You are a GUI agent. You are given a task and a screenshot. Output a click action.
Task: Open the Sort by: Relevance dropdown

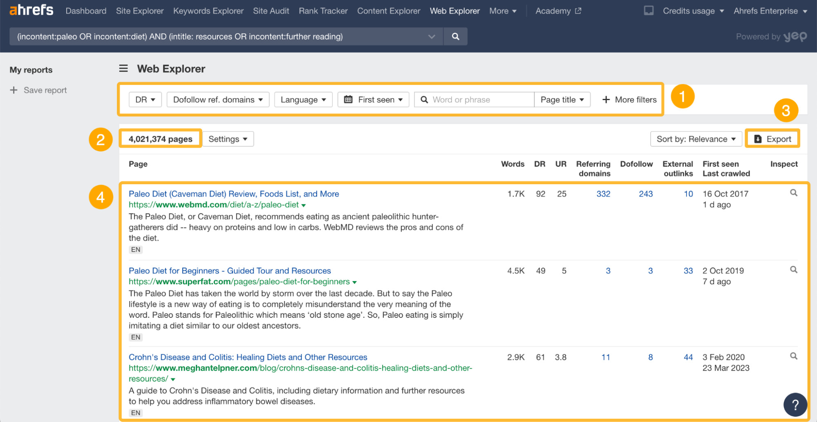pos(696,139)
